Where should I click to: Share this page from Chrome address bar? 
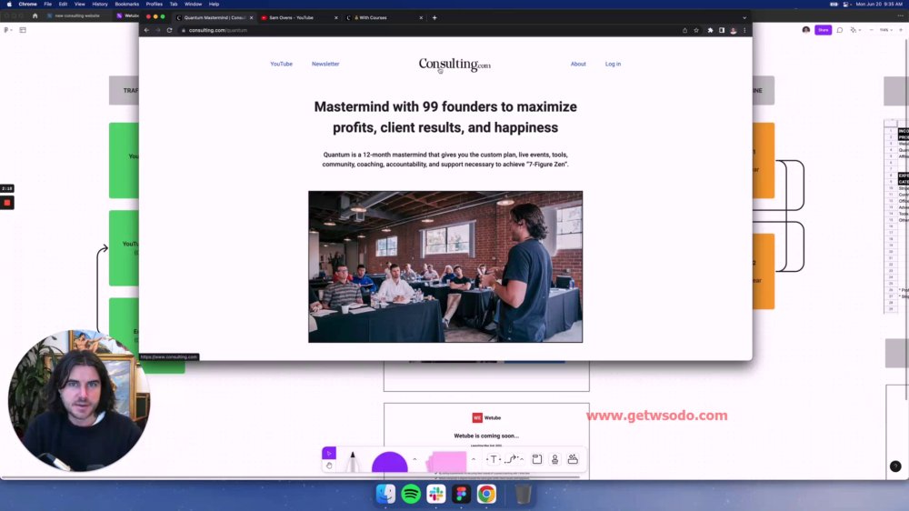[x=684, y=30]
